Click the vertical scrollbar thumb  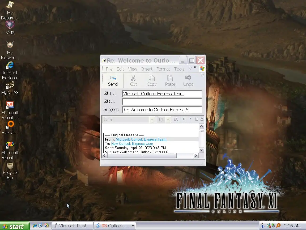202,130
